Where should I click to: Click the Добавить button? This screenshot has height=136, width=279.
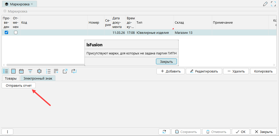171,71
